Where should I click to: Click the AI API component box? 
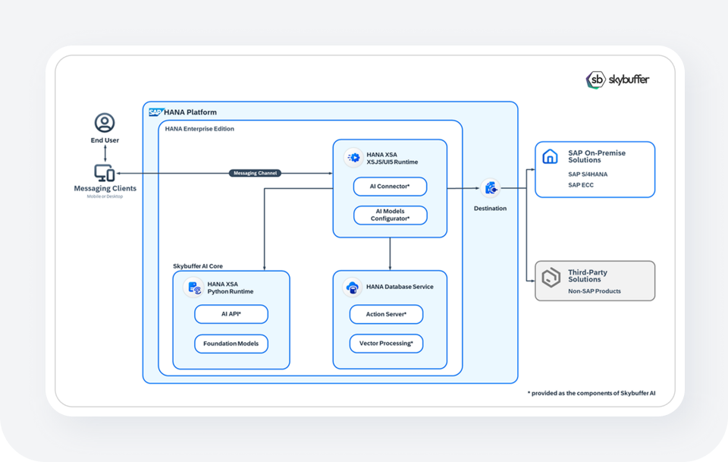[x=231, y=314]
